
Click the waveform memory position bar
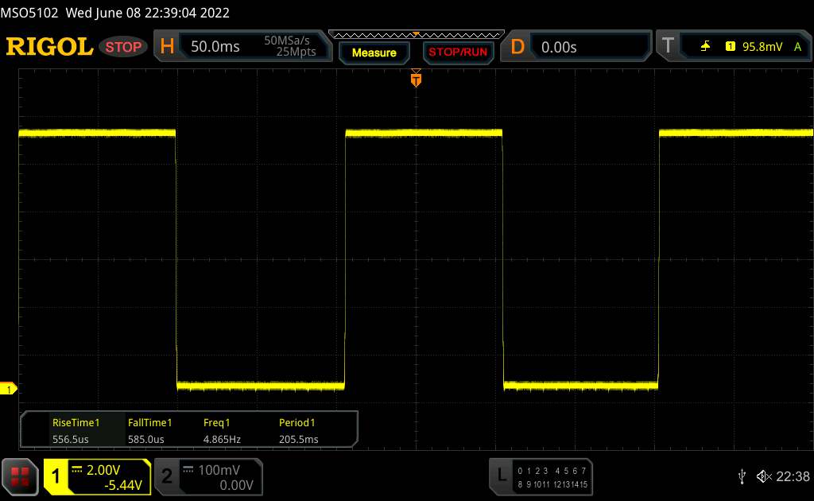point(417,35)
